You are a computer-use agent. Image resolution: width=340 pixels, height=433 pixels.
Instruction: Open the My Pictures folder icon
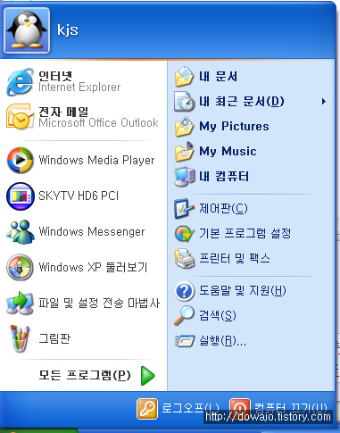184,127
